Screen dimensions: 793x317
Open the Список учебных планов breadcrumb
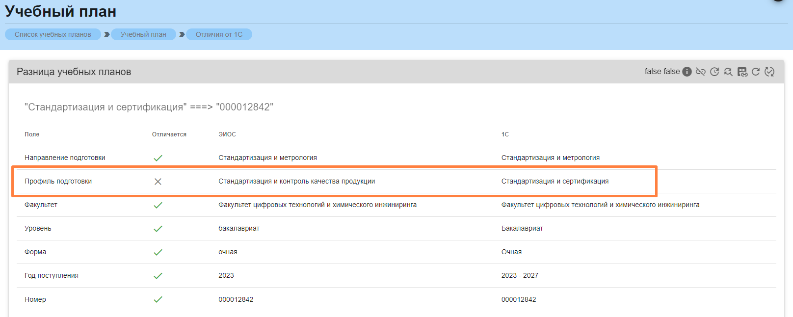tap(53, 34)
